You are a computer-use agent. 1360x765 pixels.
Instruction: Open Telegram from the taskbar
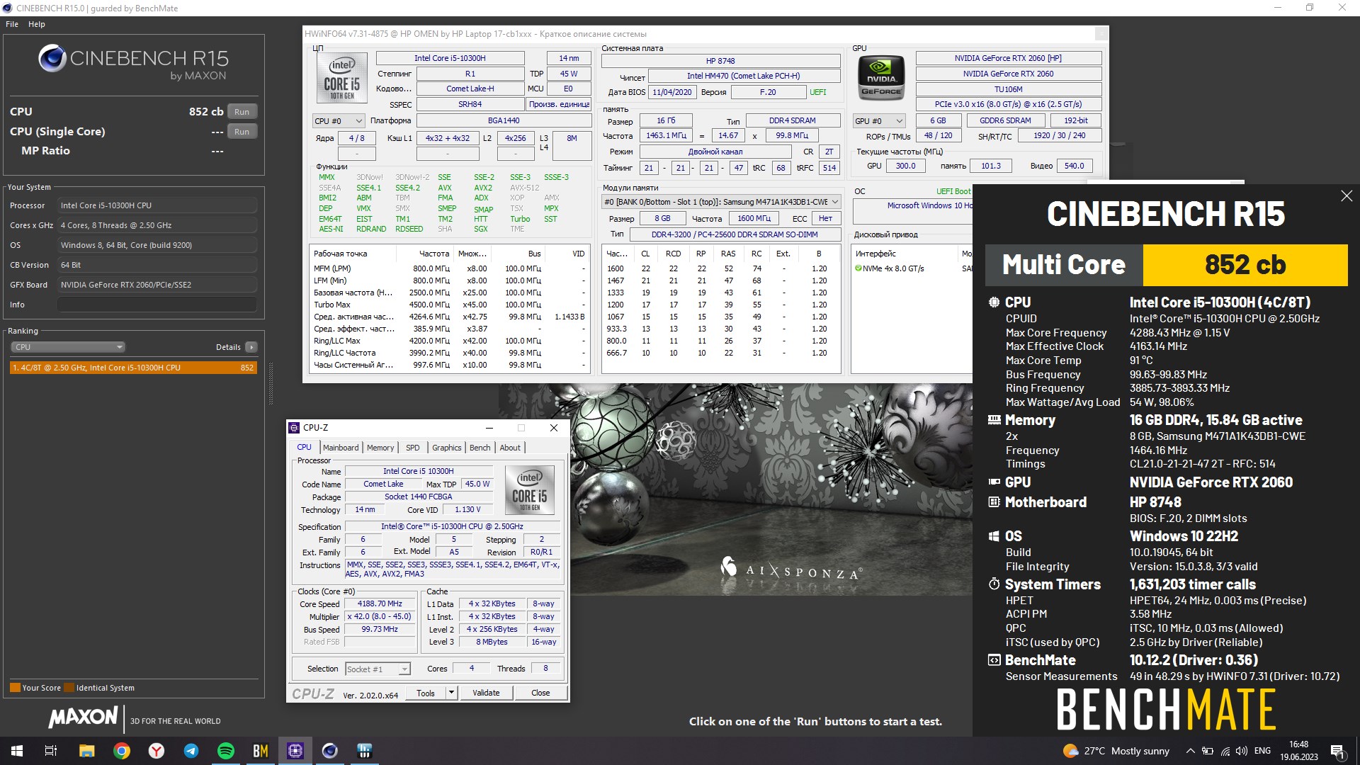(x=191, y=751)
